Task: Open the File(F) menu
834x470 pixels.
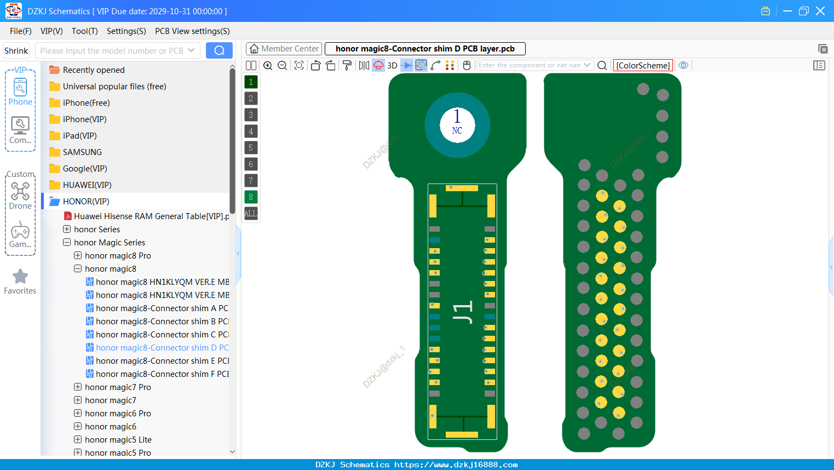Action: tap(21, 31)
